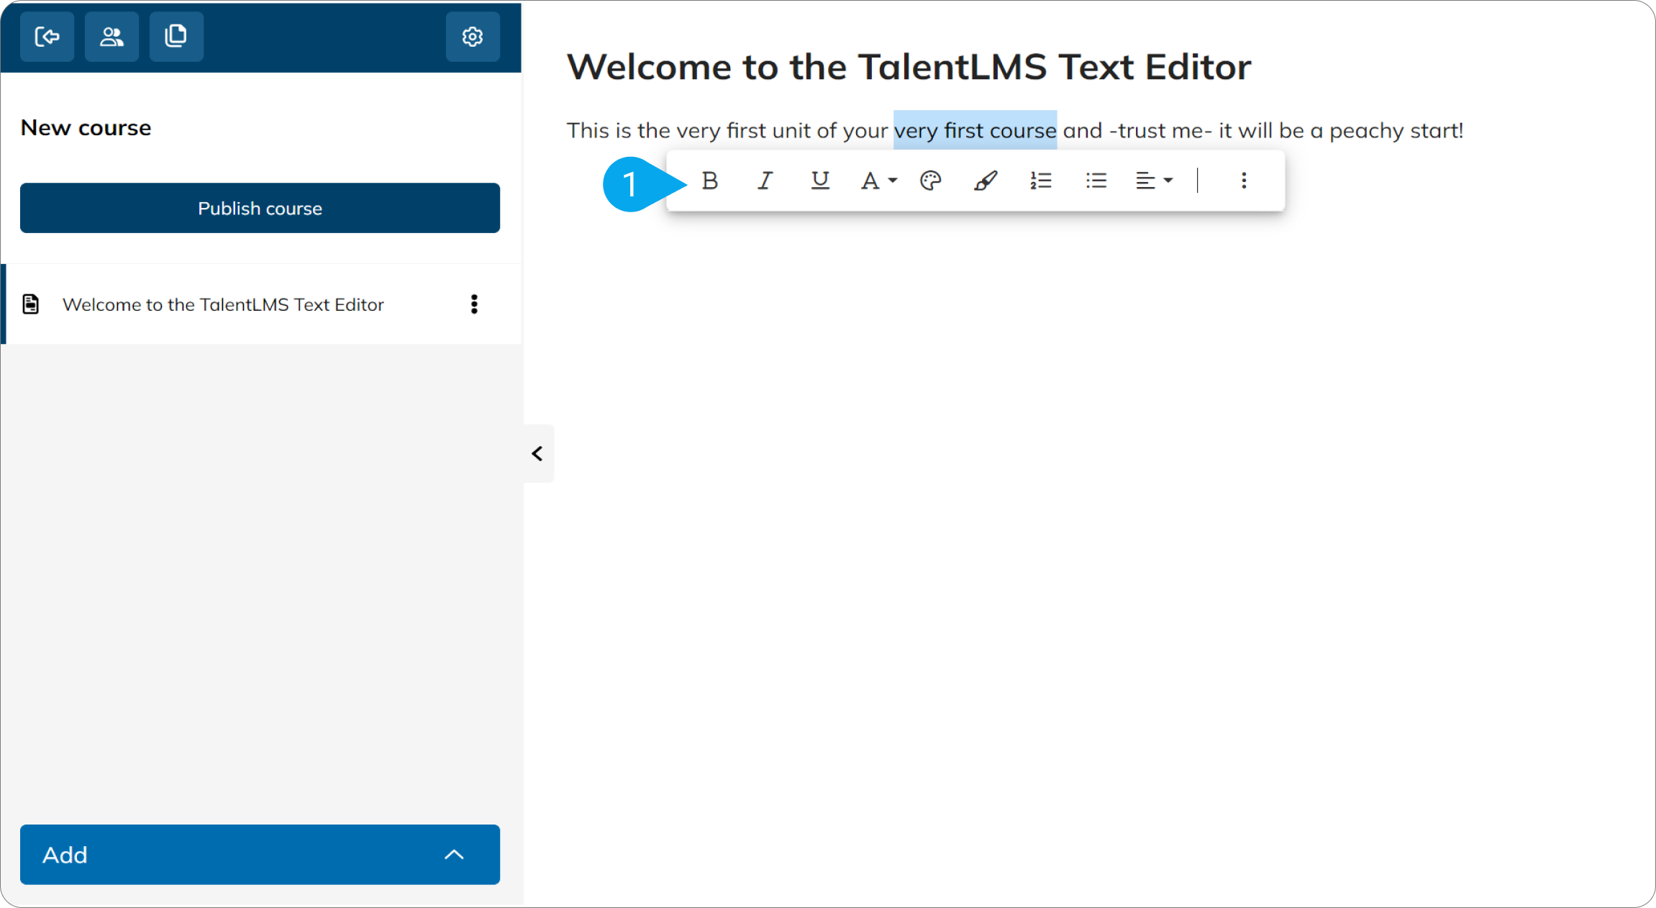Screen dimensions: 1656x908
Task: Select the Welcome to TalentLMS Text Editor unit
Action: 223,304
